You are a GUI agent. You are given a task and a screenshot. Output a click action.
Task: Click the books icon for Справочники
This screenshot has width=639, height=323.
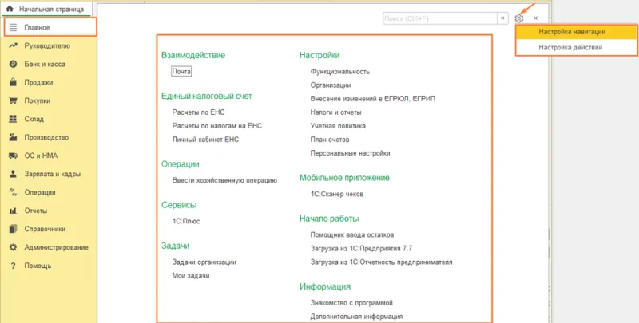tap(13, 229)
